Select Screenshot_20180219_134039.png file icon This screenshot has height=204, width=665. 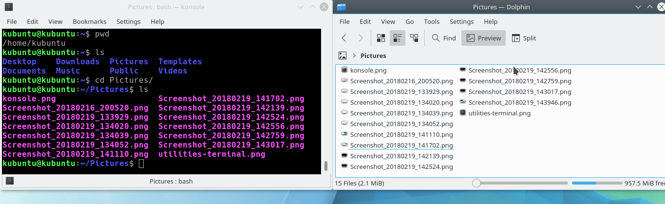coord(344,113)
